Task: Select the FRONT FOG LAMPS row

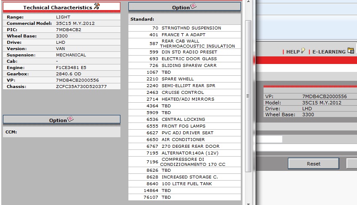Action: click(x=185, y=126)
